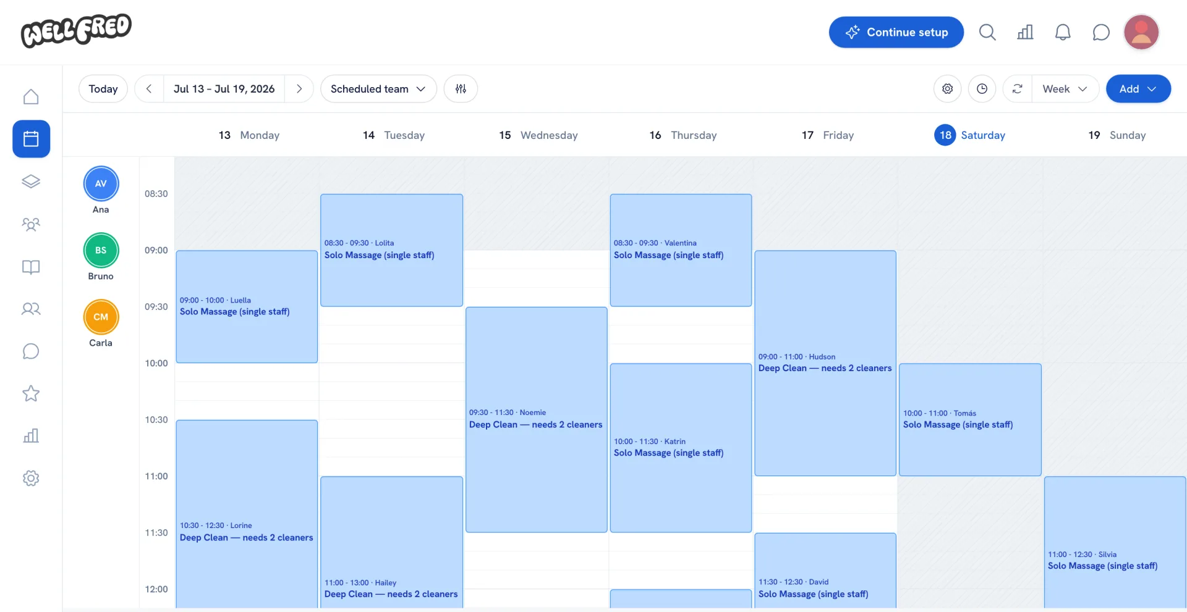Screen dimensions: 1187x612
Task: Click the WellFred logo
Action: [76, 30]
